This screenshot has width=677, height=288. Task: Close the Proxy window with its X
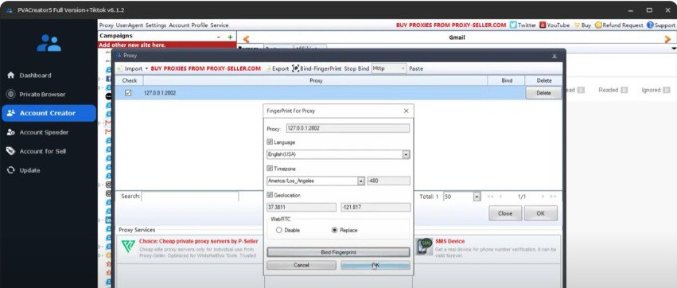click(x=554, y=56)
